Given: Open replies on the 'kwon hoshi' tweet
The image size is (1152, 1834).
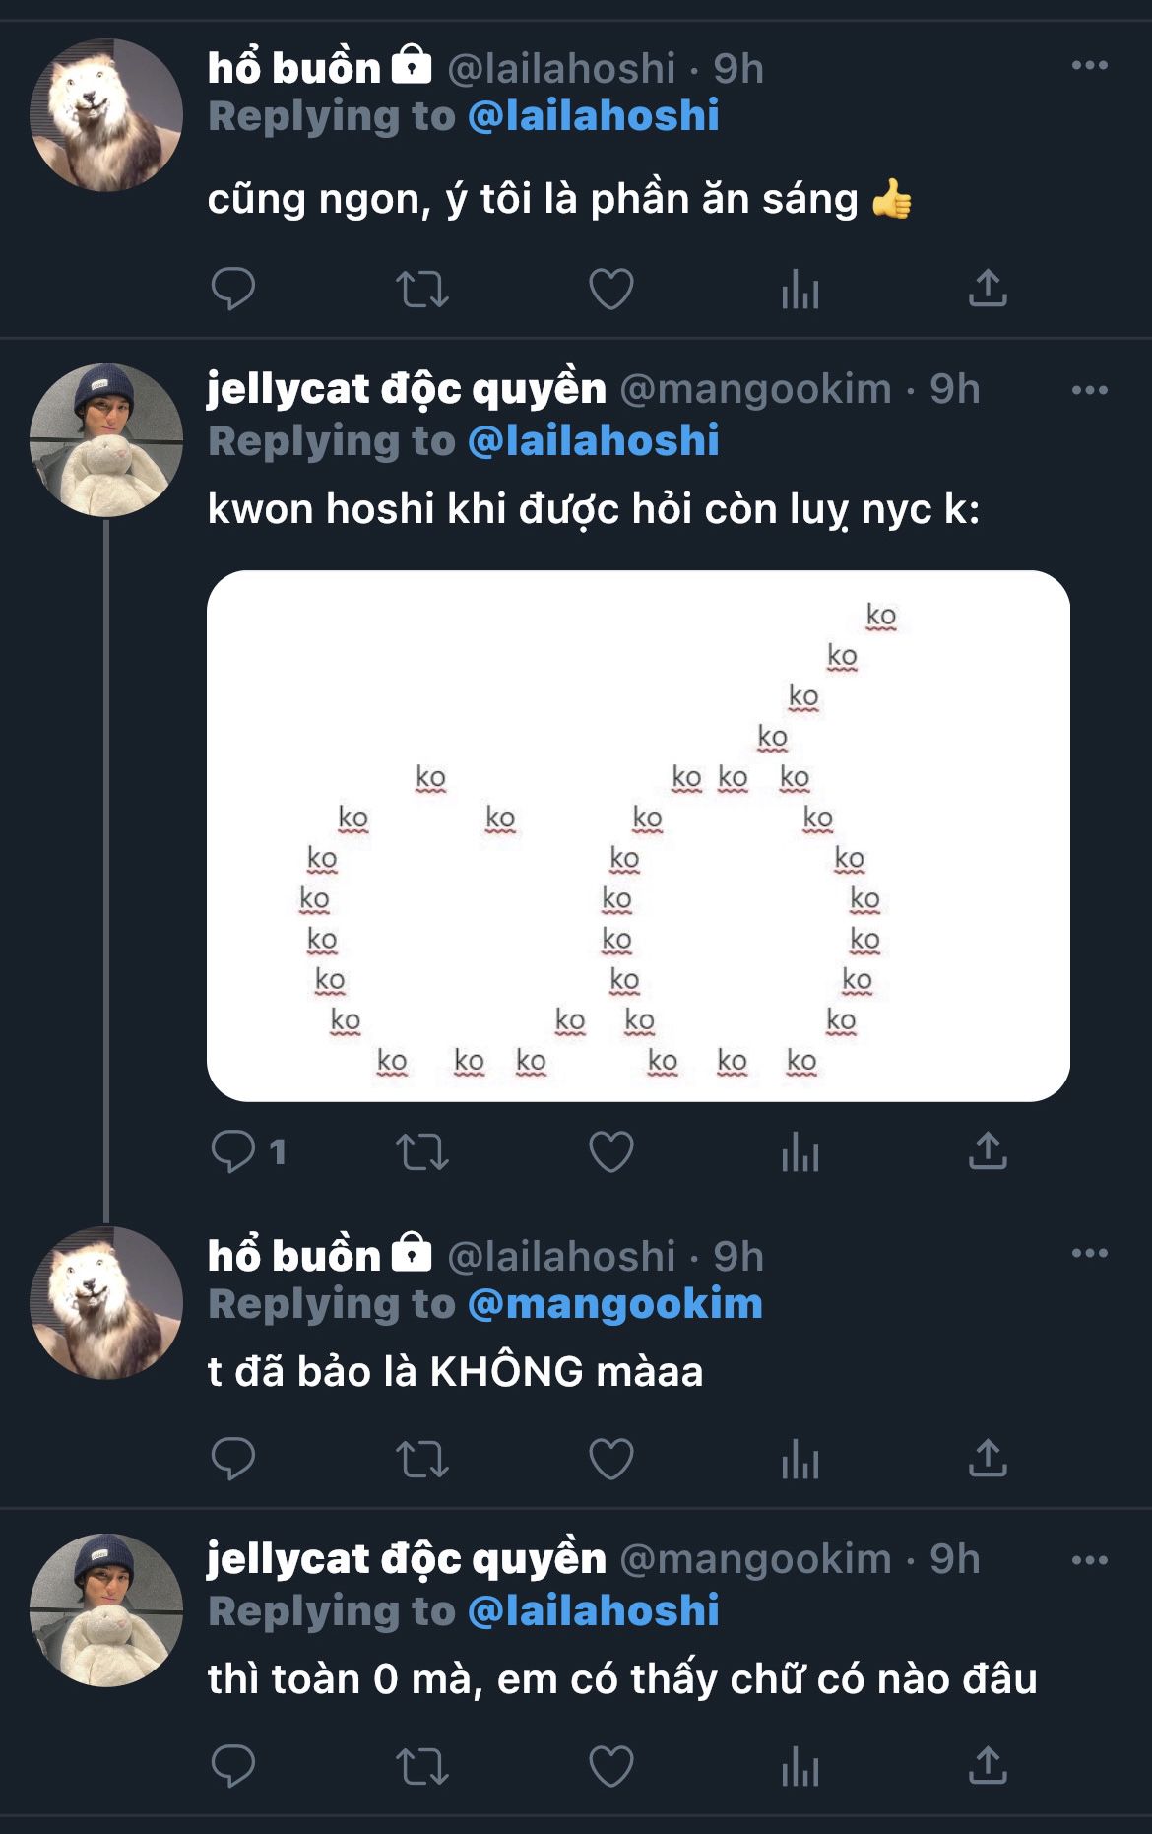Looking at the screenshot, I should [249, 1151].
